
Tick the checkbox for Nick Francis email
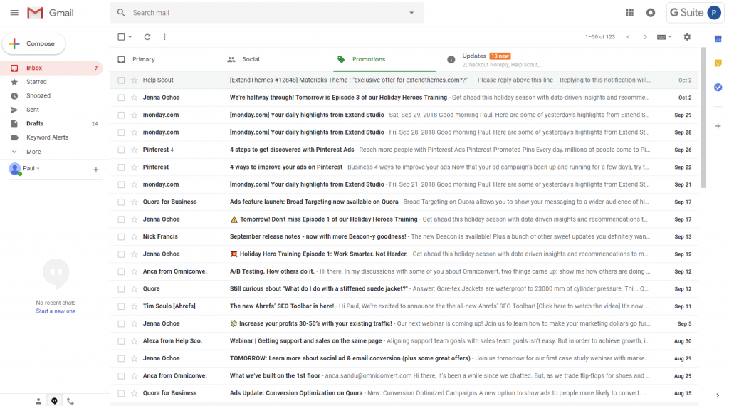pyautogui.click(x=121, y=236)
